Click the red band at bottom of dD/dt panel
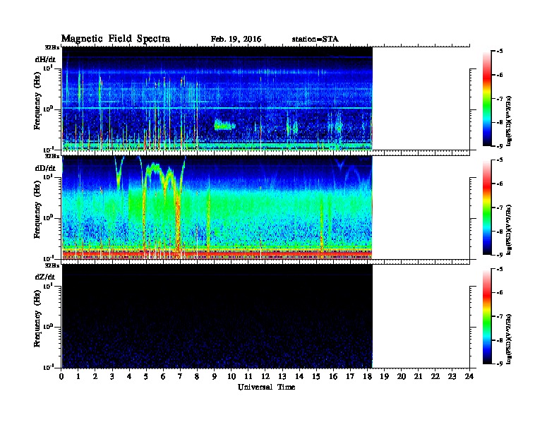 217,253
